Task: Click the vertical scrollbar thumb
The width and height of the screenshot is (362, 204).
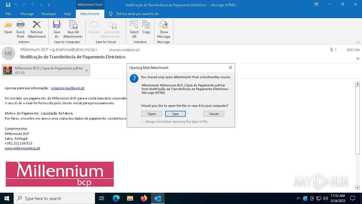Action: click(x=357, y=120)
